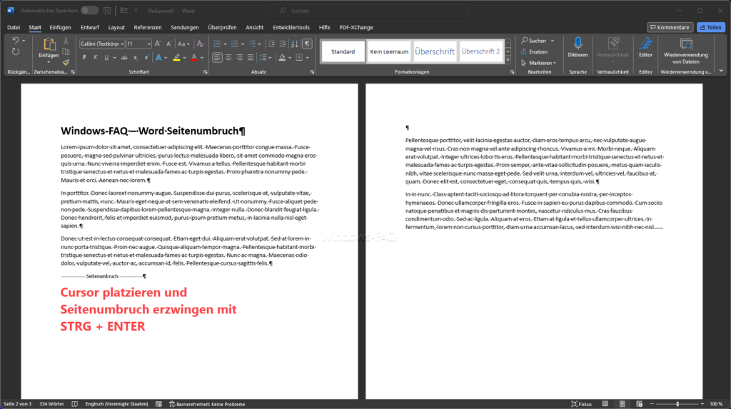
Task: Click the Kommentare button
Action: [x=670, y=28]
